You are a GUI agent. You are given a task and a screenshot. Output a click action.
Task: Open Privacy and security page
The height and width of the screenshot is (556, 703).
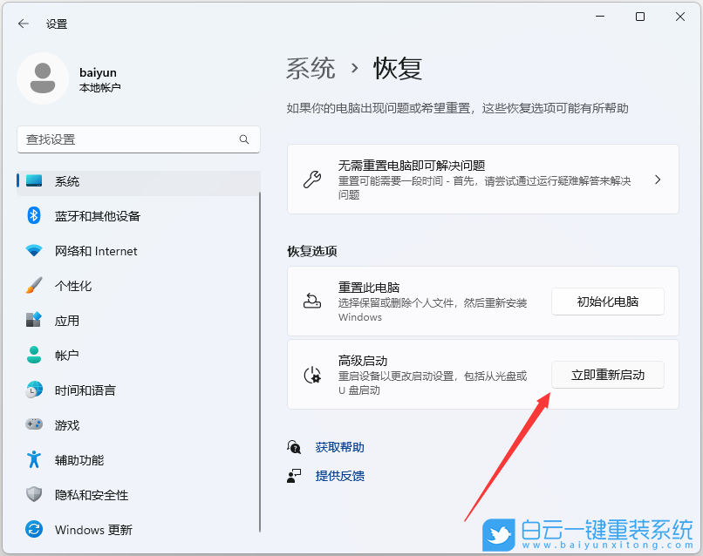pos(91,495)
